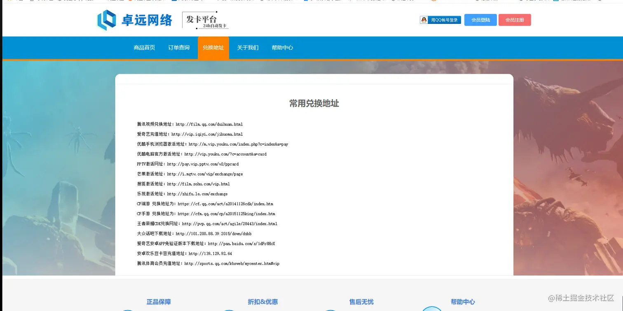623x311 pixels.
Task: Click the 安卓欢乐豆卡密充值地址 line
Action: (185, 253)
